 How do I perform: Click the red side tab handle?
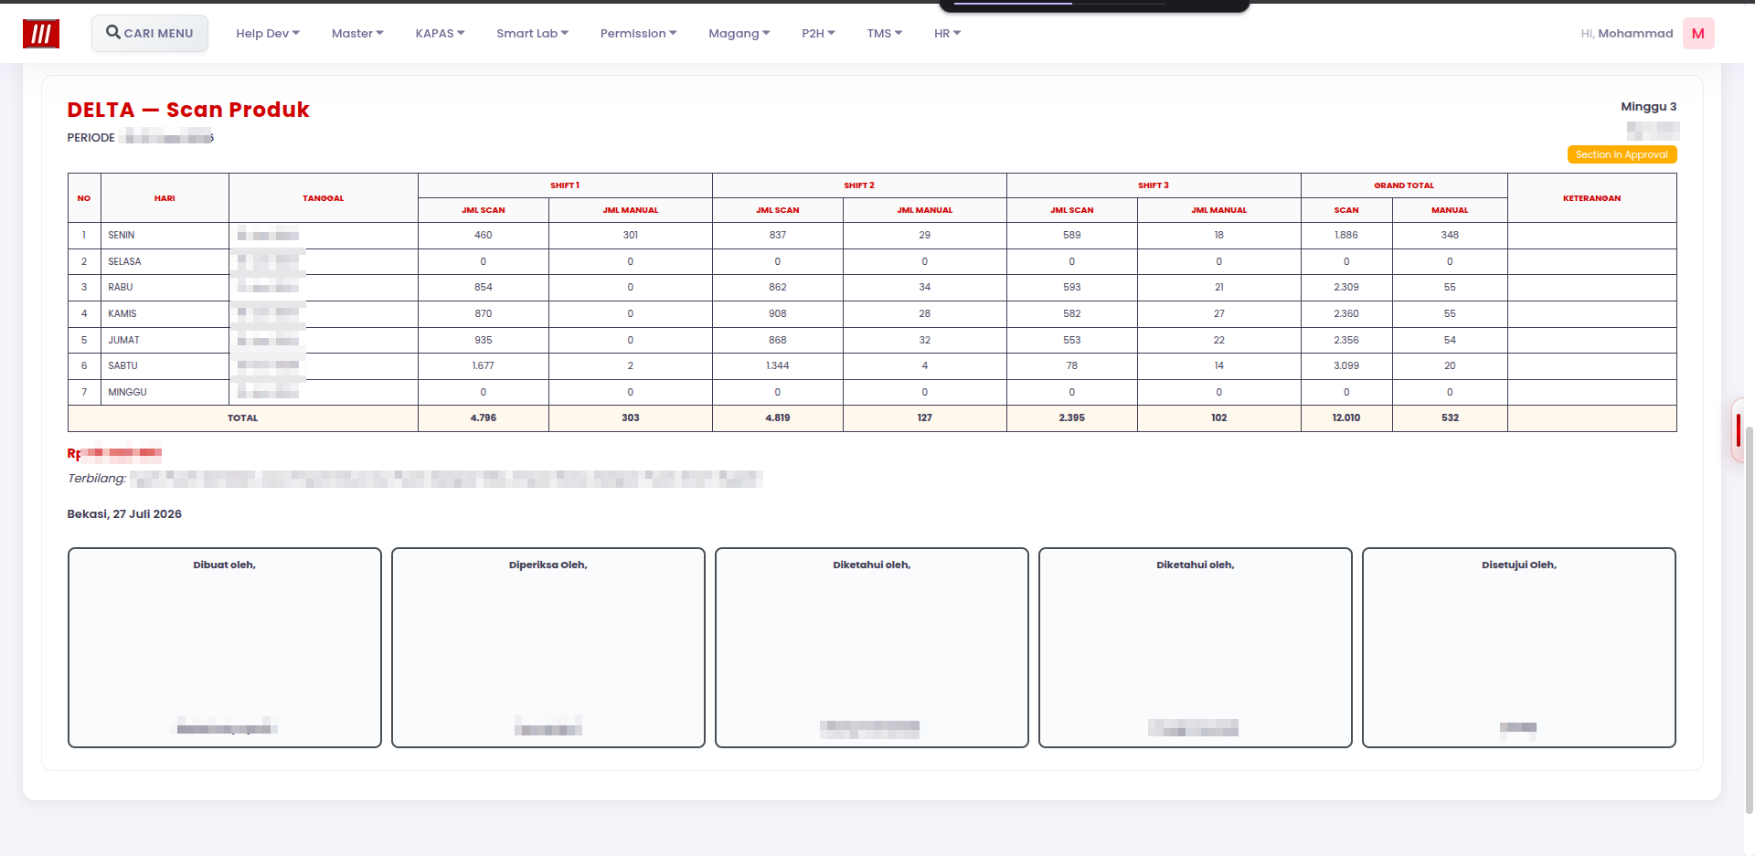1738,430
